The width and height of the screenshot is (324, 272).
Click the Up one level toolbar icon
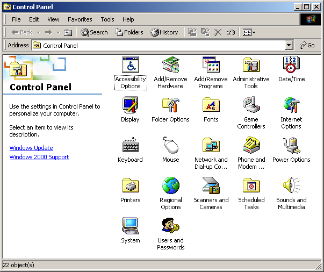click(x=68, y=32)
